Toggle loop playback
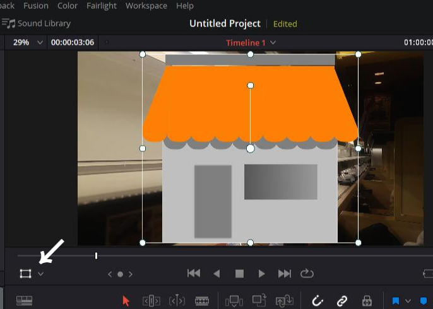 click(x=307, y=274)
